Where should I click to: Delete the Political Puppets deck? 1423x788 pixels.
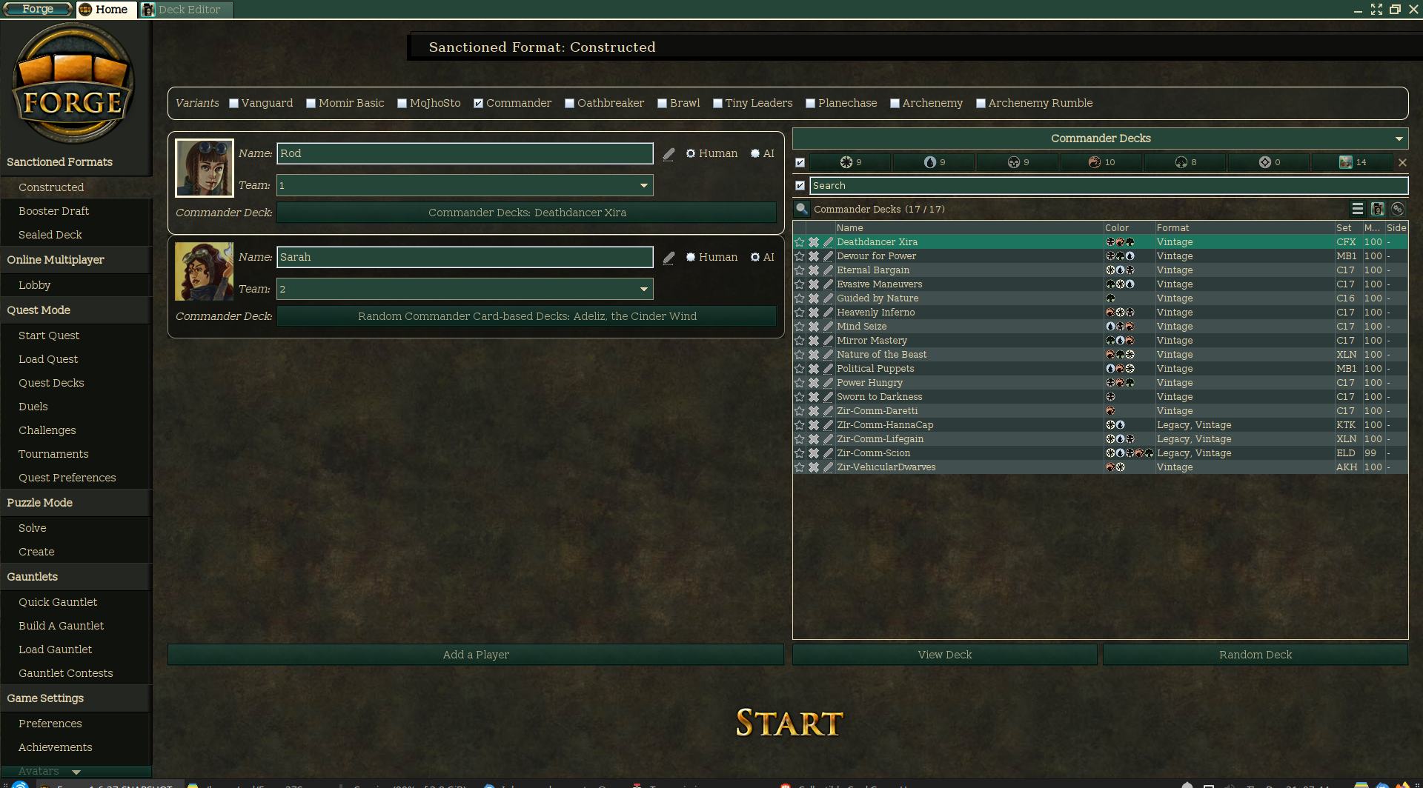point(814,369)
